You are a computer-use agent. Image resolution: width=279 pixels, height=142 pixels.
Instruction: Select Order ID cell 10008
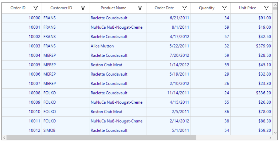[22, 93]
